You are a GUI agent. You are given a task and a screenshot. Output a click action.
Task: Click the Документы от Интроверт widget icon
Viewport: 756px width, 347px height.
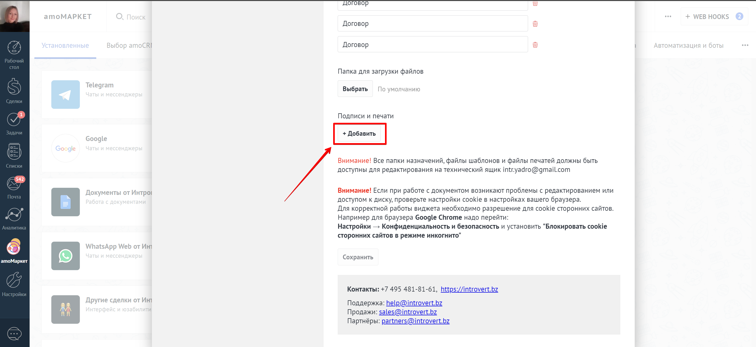[x=65, y=202]
